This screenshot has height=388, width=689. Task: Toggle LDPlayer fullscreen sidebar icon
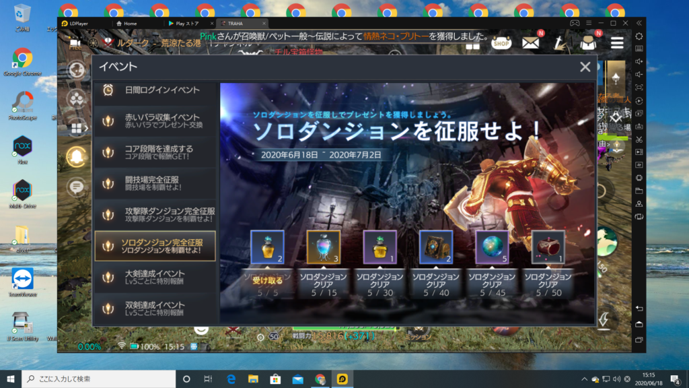639,88
